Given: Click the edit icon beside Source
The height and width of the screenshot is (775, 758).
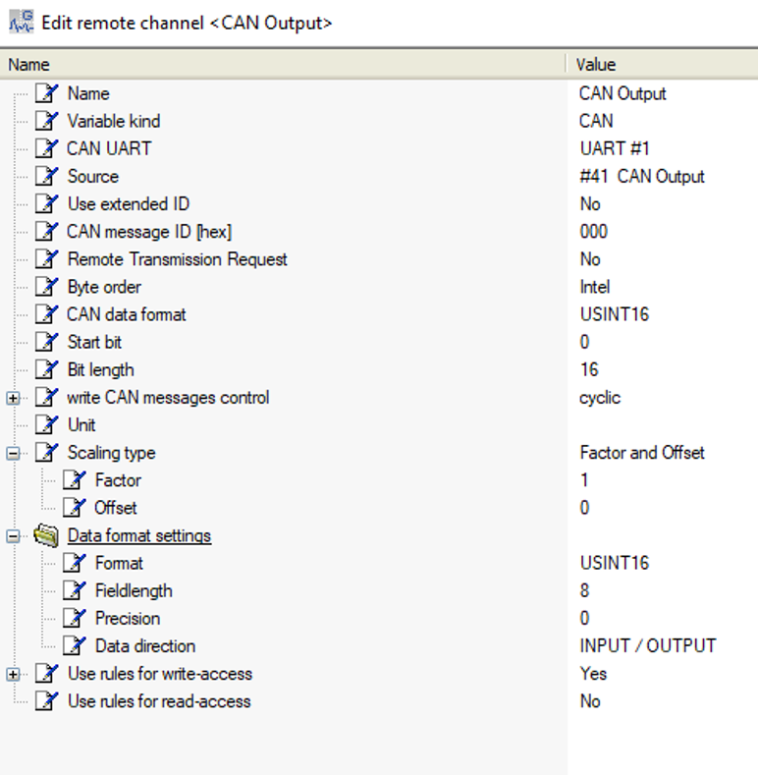Looking at the screenshot, I should pyautogui.click(x=47, y=177).
